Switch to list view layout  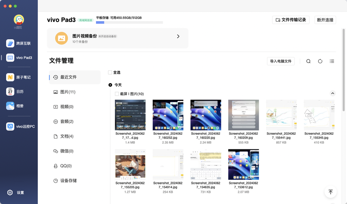(x=332, y=61)
